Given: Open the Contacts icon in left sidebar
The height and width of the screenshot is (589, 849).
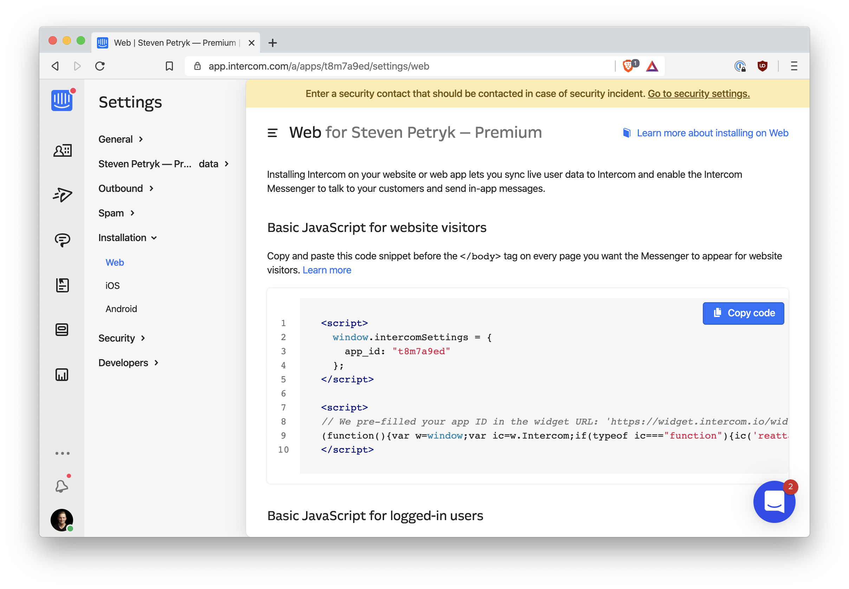Looking at the screenshot, I should [62, 150].
